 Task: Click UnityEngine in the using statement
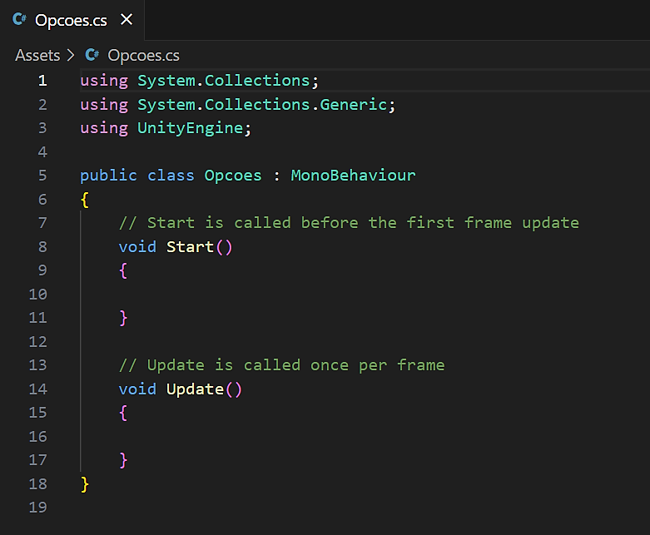point(191,128)
